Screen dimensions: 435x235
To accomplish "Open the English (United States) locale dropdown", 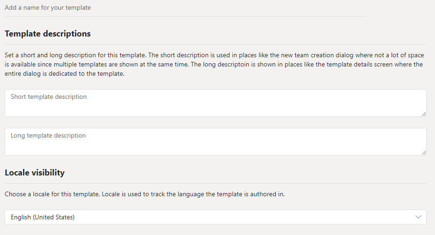I will [x=215, y=217].
